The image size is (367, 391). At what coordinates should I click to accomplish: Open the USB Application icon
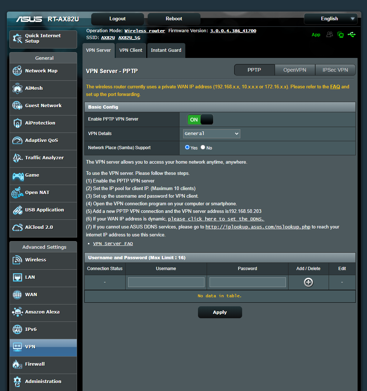pos(17,210)
